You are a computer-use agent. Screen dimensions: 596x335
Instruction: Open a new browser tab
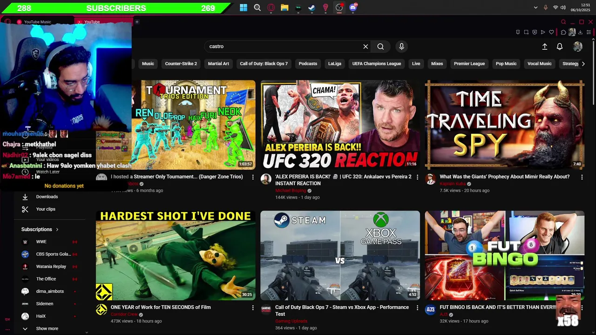137,22
